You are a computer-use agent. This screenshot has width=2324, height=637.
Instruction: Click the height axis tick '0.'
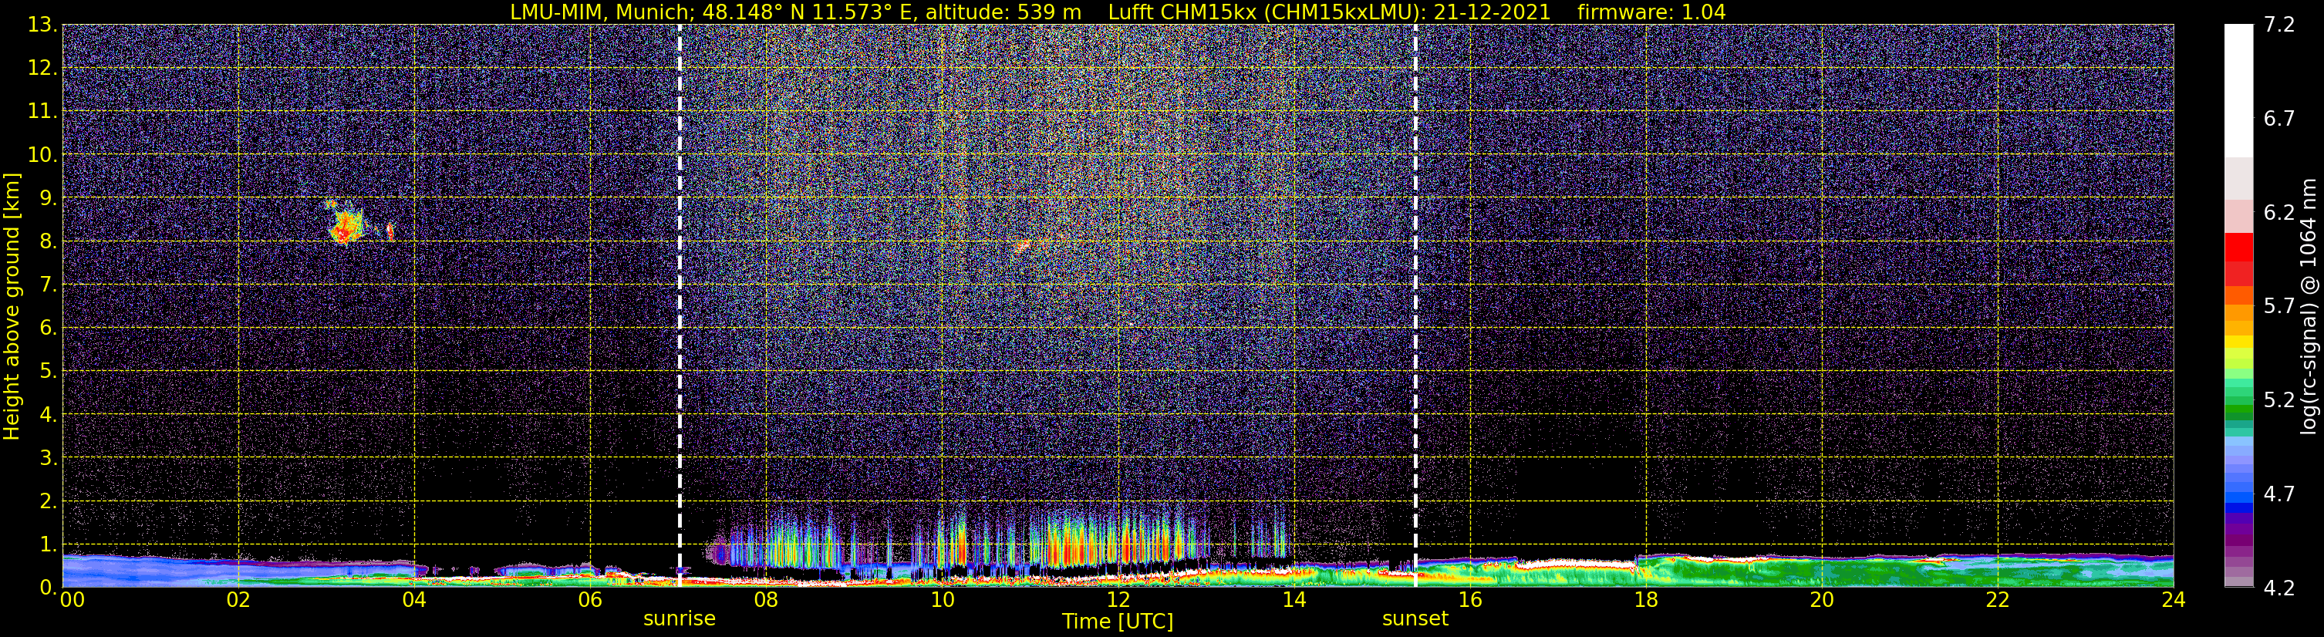click(x=48, y=588)
